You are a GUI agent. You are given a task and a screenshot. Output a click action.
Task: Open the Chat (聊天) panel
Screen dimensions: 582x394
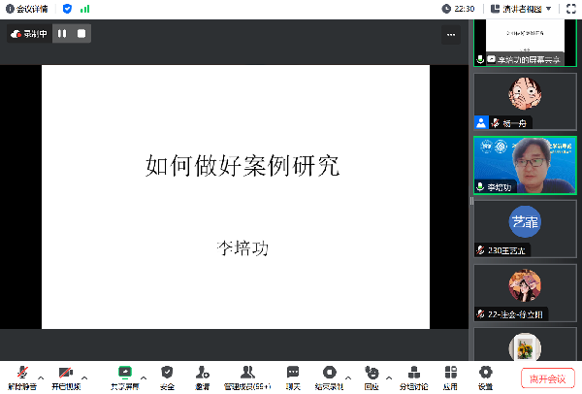(293, 374)
